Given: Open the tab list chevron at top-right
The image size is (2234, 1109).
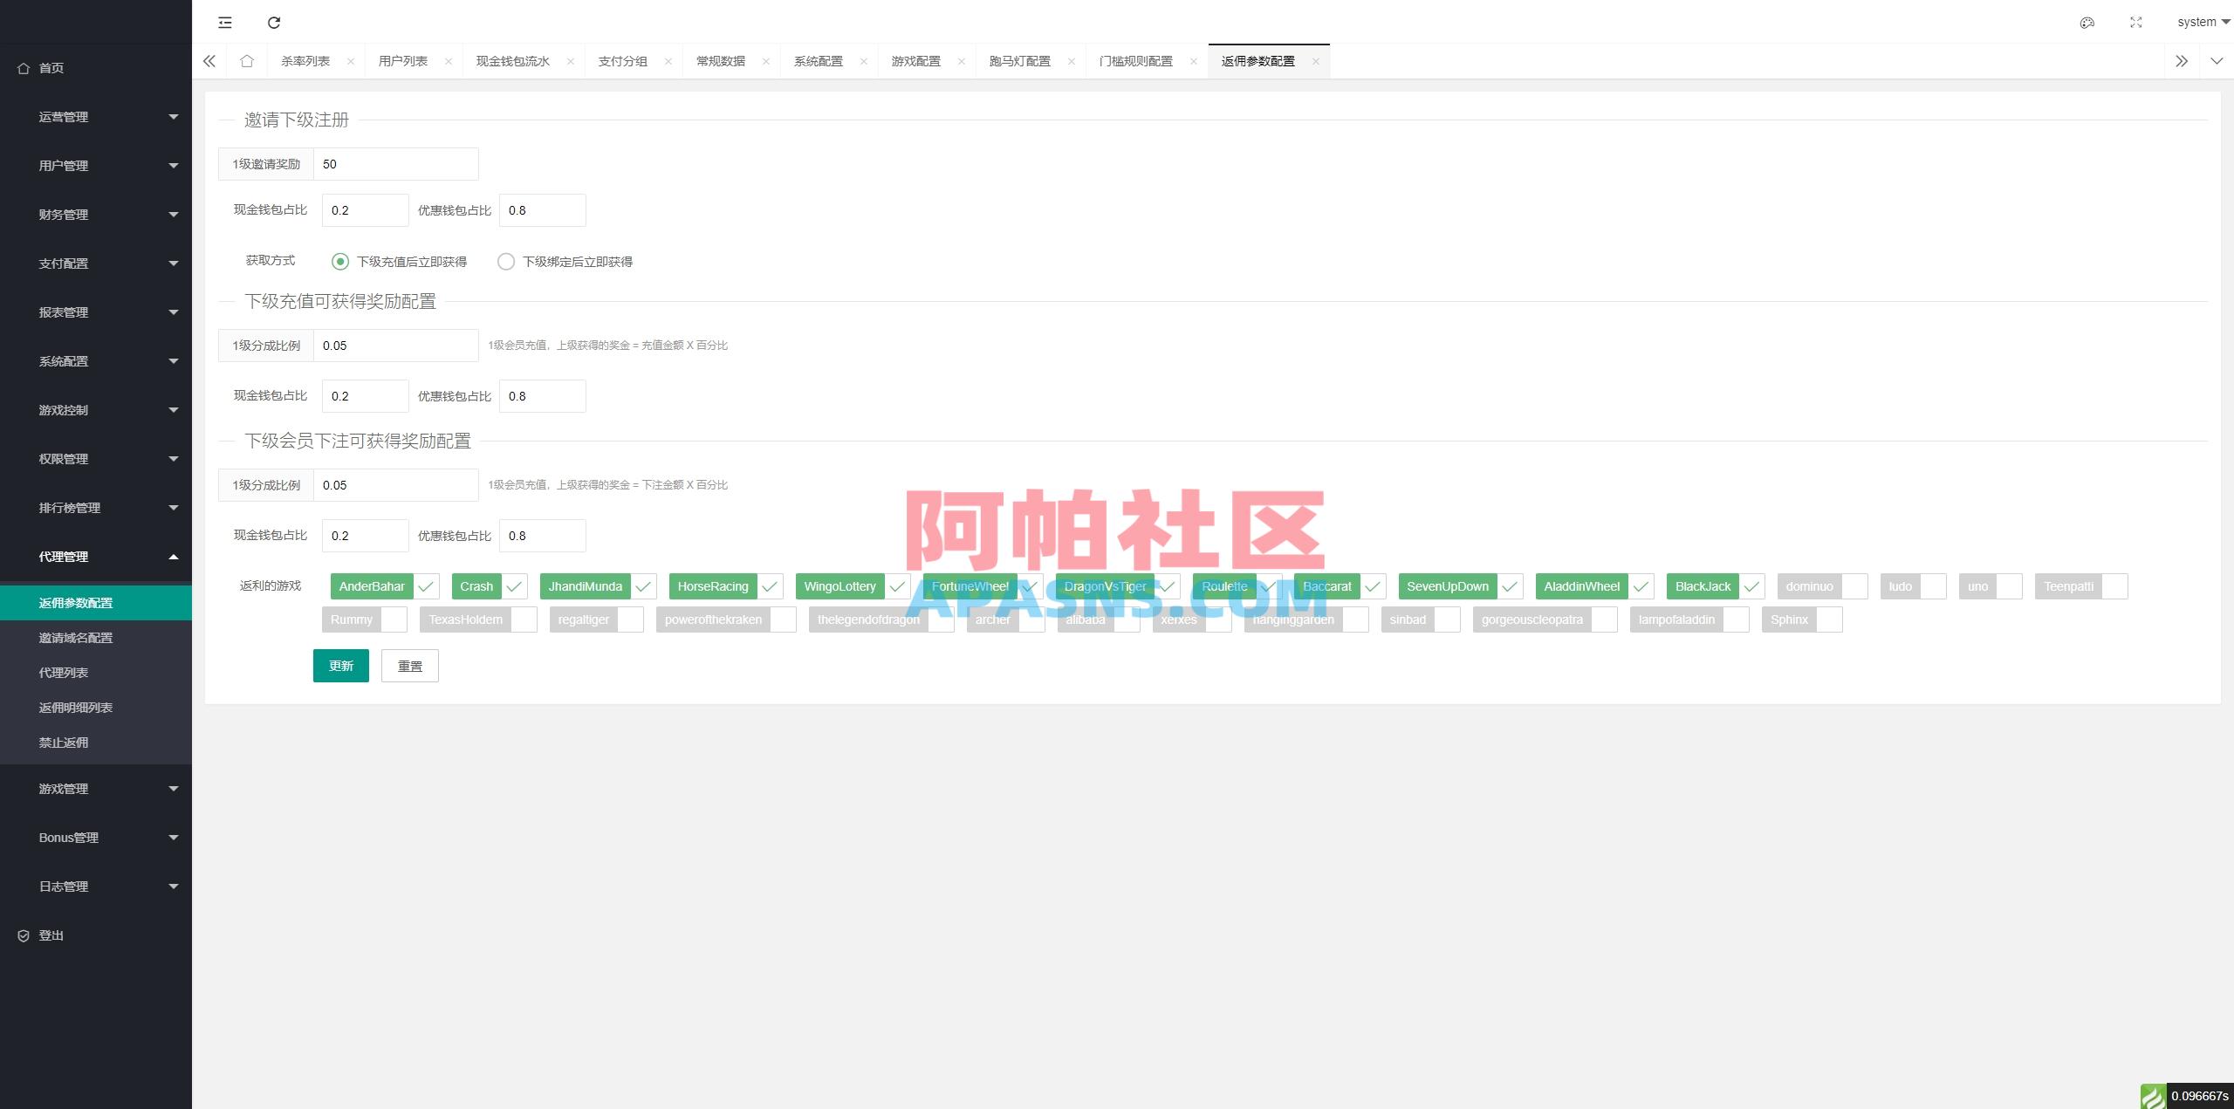Looking at the screenshot, I should pos(2217,60).
